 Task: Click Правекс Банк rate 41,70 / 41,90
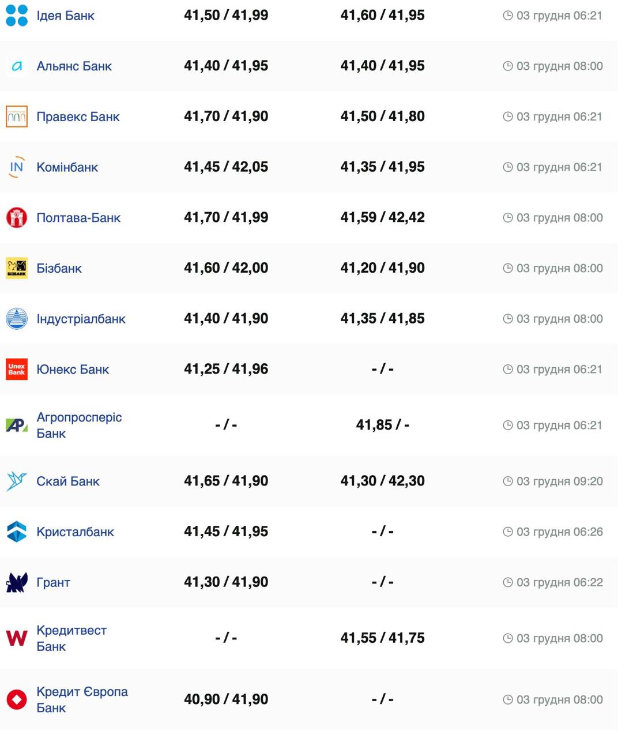click(226, 116)
